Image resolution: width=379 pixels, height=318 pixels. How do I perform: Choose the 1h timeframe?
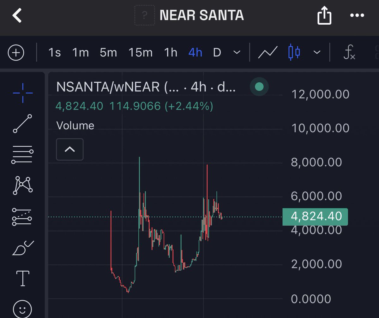(171, 52)
